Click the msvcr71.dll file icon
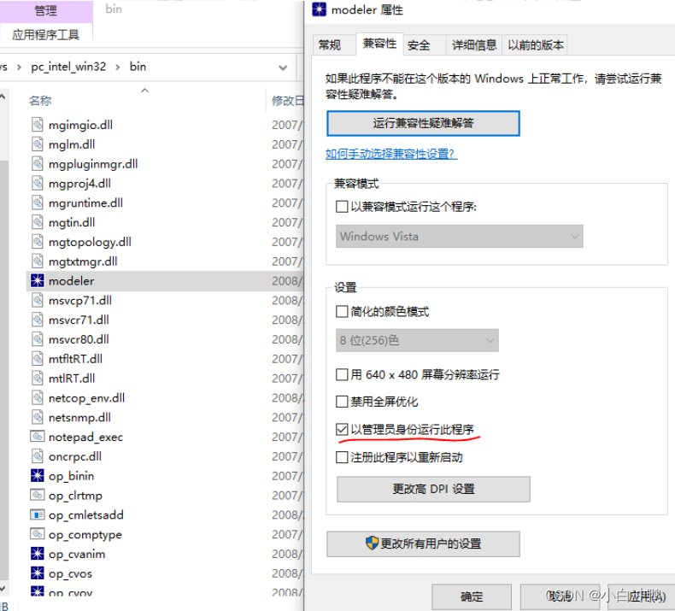Screen dimensions: 675x611 [x=38, y=320]
